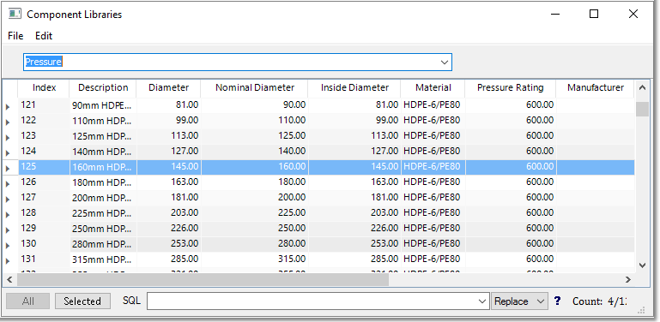Click the Description column header
Viewport: 660px width, 322px height.
[x=103, y=87]
